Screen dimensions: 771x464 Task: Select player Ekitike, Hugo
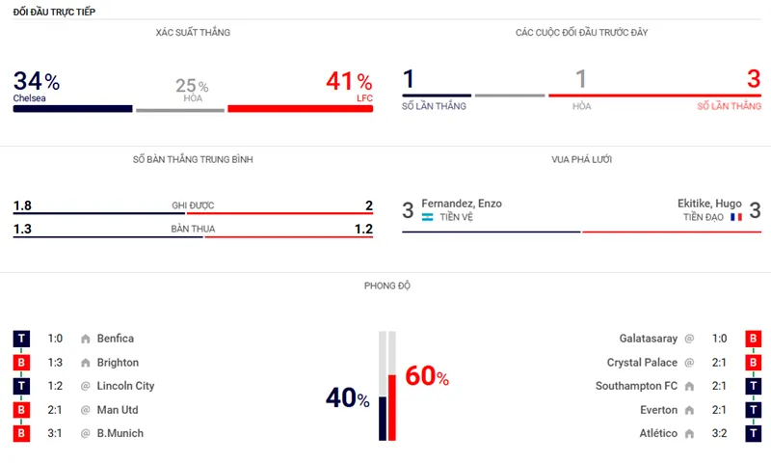[x=709, y=204]
